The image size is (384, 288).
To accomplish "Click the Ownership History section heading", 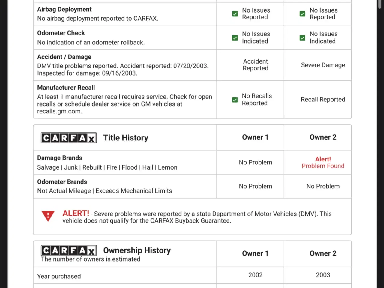I will click(x=137, y=250).
